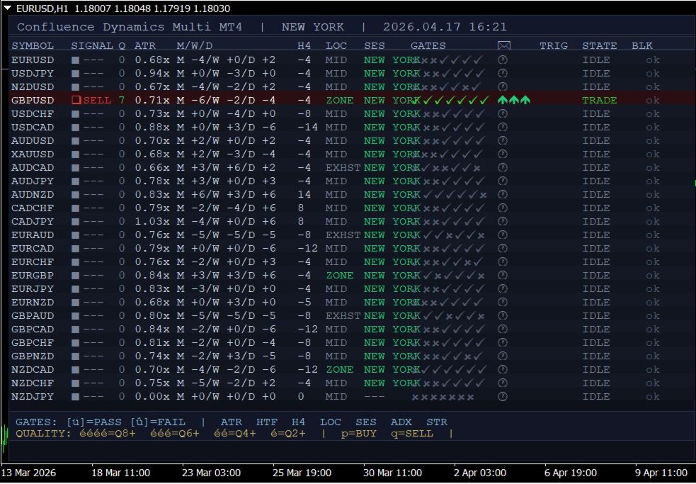Click the gray signal square for NZDCAD
Viewport: 696px width, 484px height.
(x=76, y=370)
